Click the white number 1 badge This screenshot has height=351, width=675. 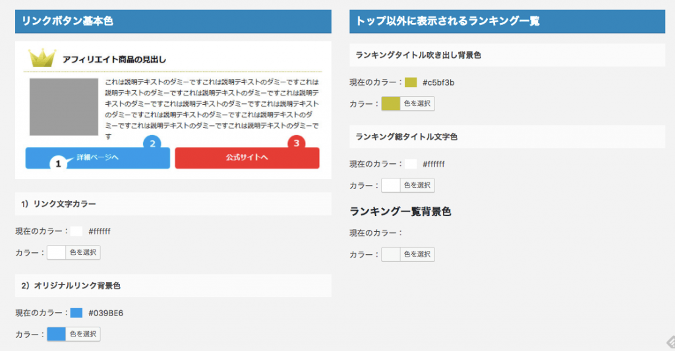click(x=58, y=163)
